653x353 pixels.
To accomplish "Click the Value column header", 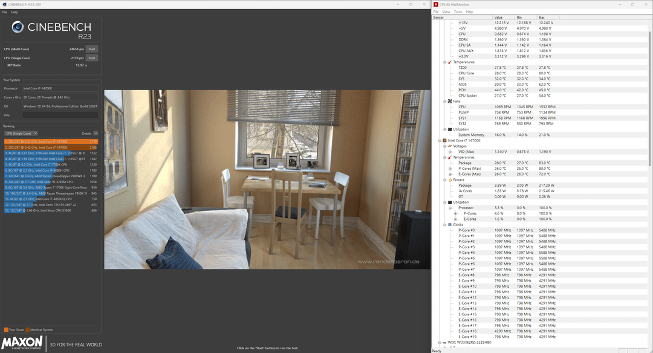I will 504,18.
